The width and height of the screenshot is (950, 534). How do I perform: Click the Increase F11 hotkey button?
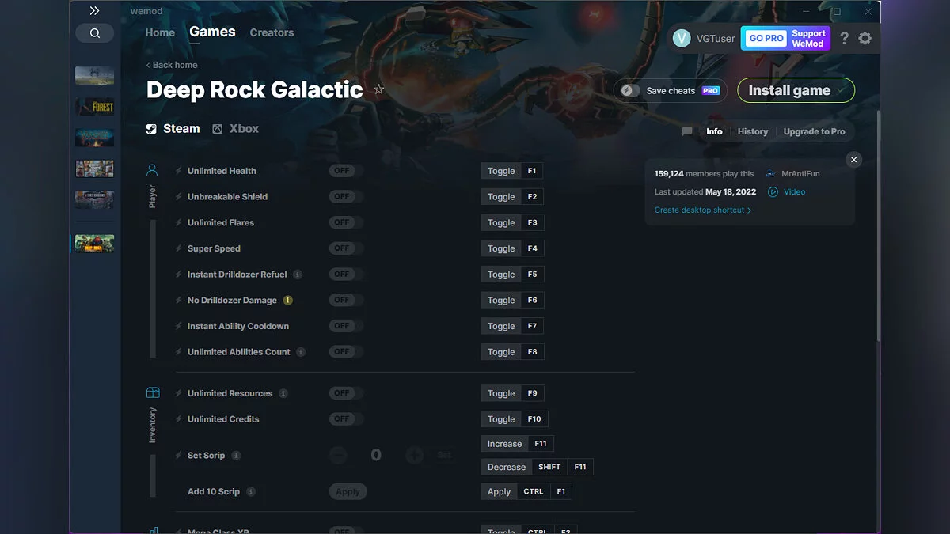[518, 444]
